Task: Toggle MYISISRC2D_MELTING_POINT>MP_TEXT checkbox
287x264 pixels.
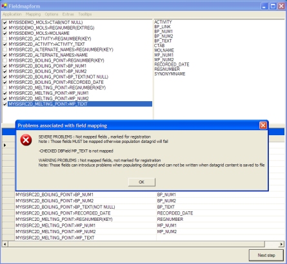Action: pos(5,104)
